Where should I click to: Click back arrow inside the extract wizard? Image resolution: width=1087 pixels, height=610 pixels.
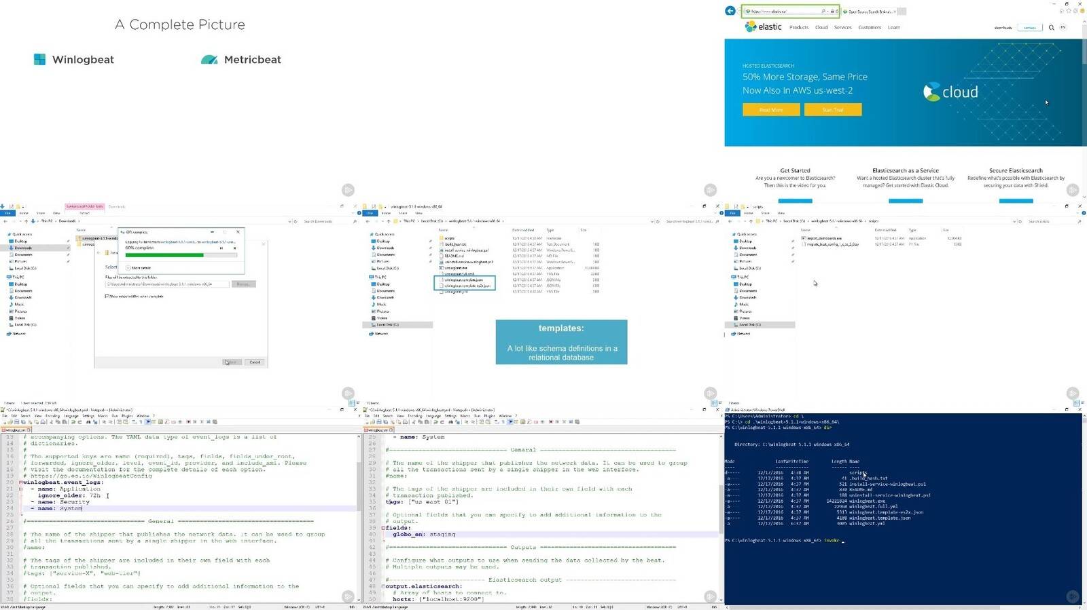tap(99, 252)
